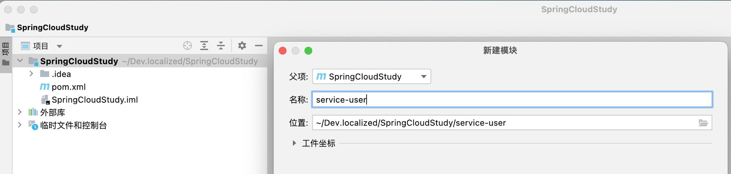
Task: Expand the 外部库 node
Action: pyautogui.click(x=20, y=112)
